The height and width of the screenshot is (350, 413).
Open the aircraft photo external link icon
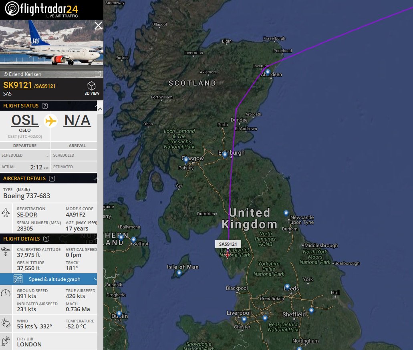point(98,74)
